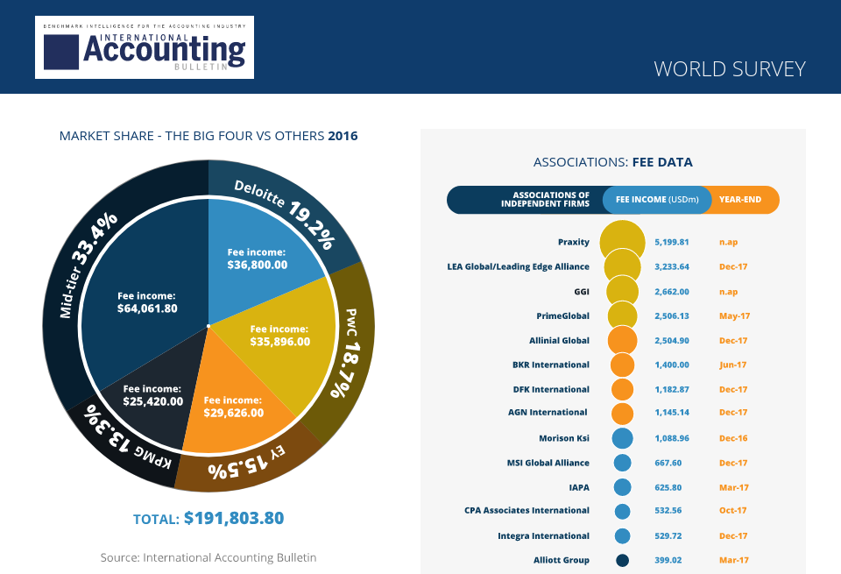The height and width of the screenshot is (574, 841).
Task: Select the Year-End header tab
Action: 740,199
